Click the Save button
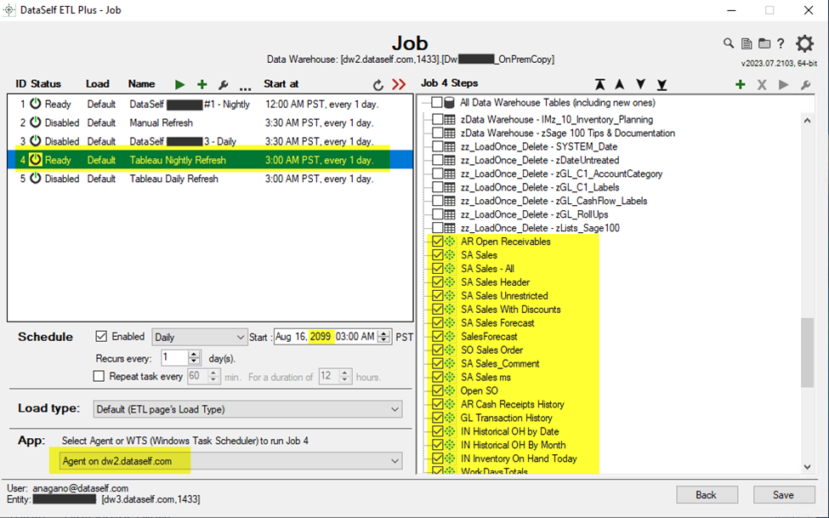 coord(782,495)
